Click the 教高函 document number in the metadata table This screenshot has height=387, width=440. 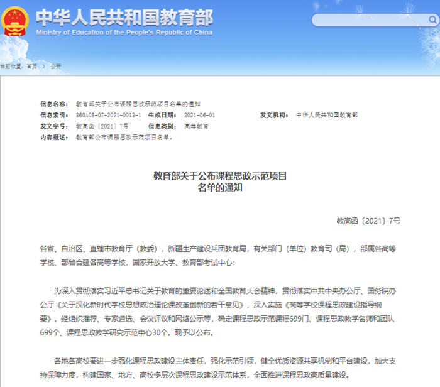point(102,126)
